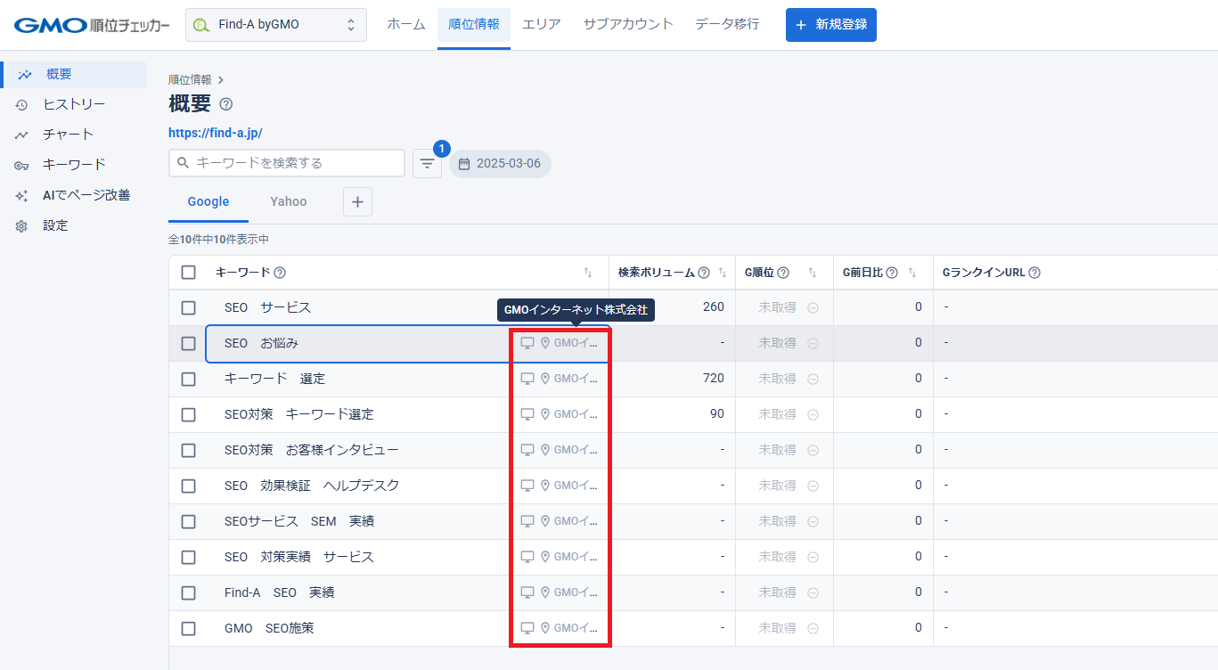The width and height of the screenshot is (1218, 670).
Task: Click minus circle icon in SEO サービス row
Action: [813, 307]
